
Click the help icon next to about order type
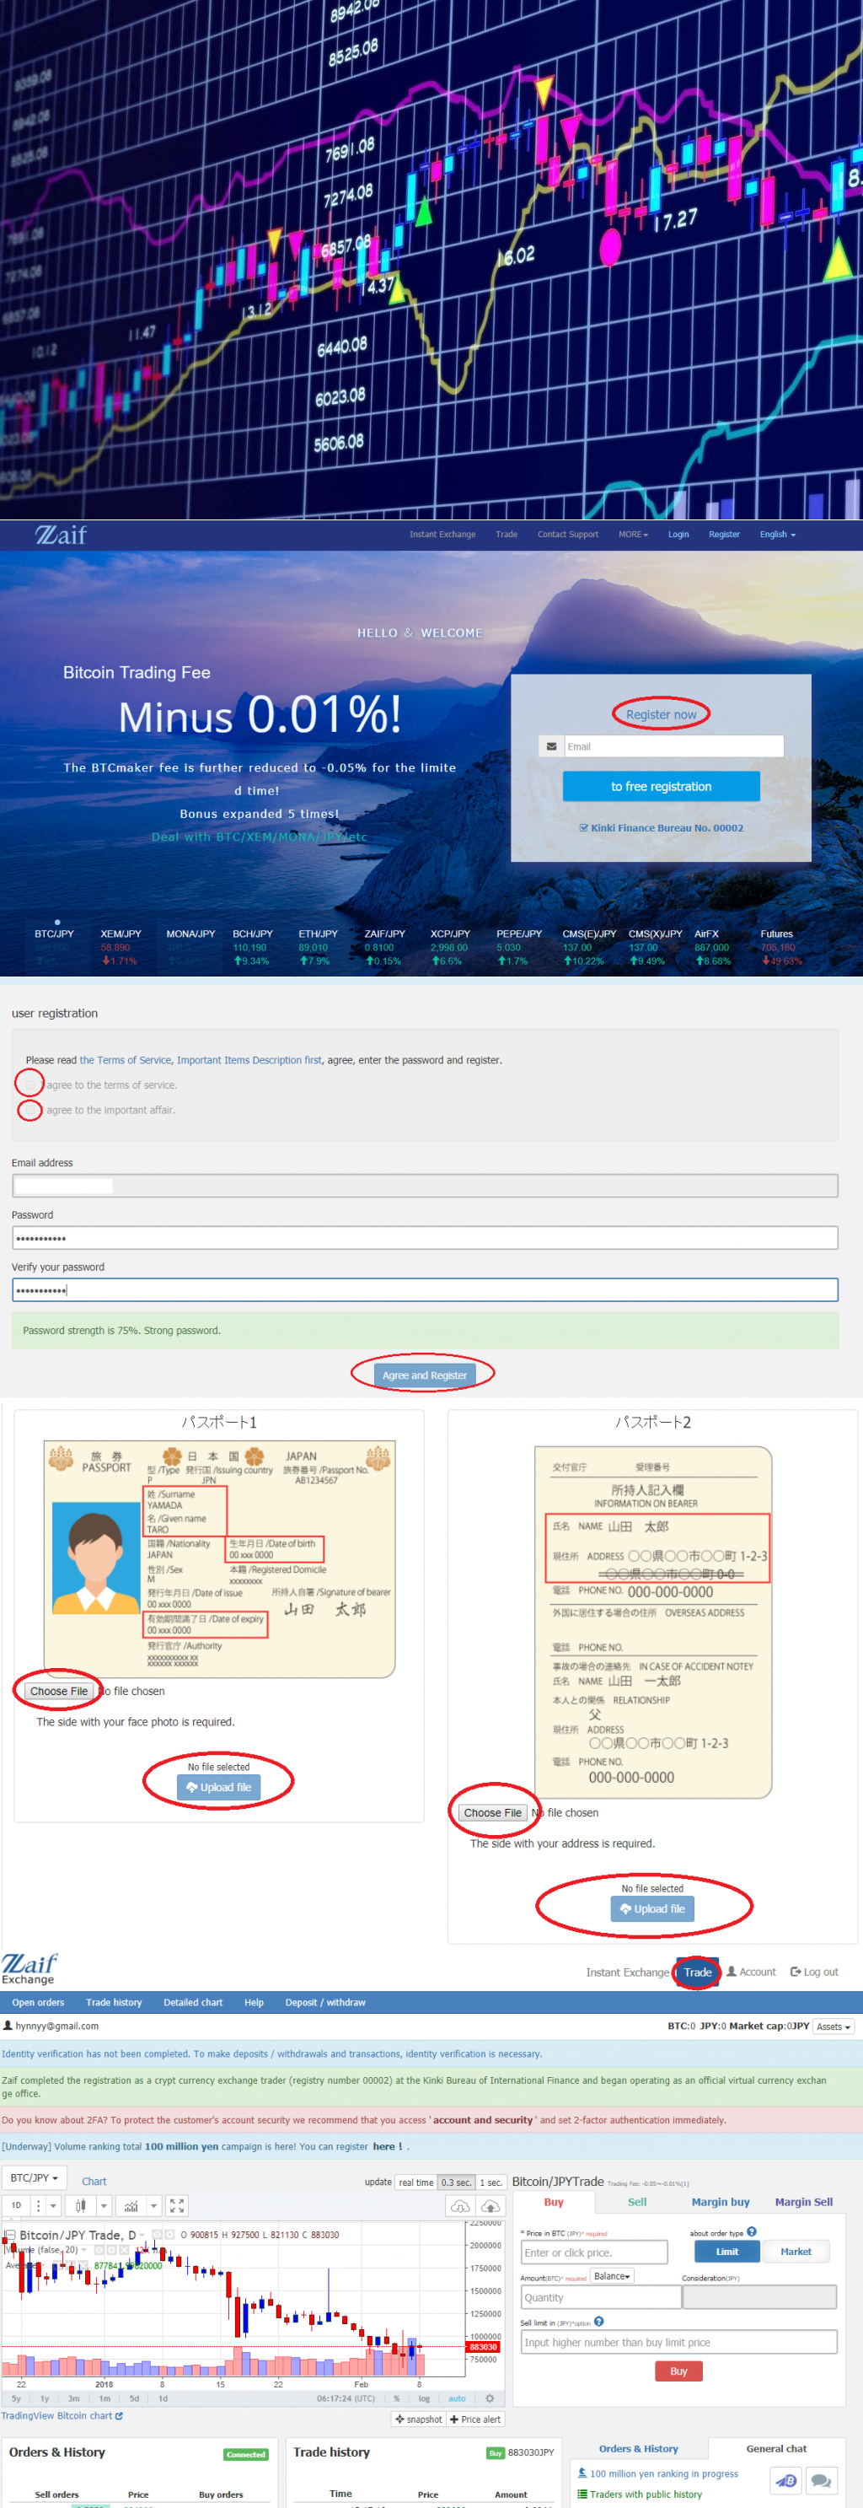click(751, 2232)
